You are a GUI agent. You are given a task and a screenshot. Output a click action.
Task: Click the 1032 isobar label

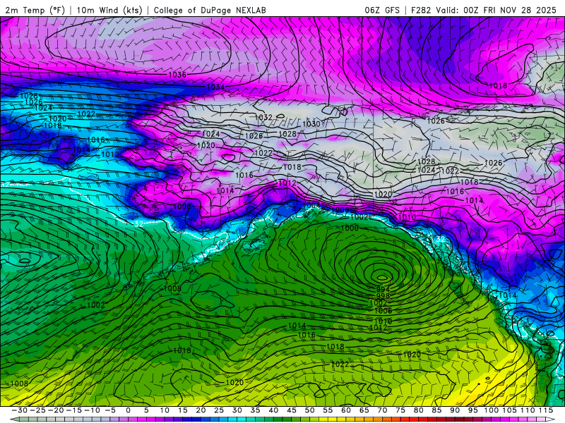coord(263,117)
